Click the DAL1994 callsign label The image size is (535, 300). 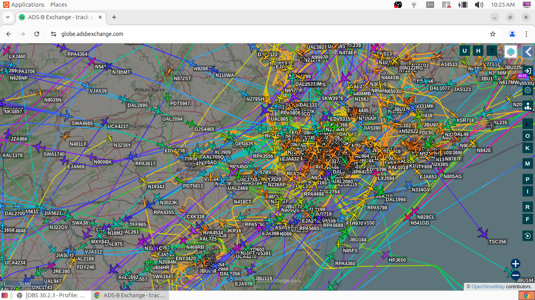point(396,200)
